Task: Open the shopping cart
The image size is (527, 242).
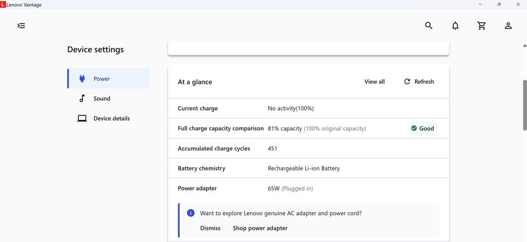Action: [x=482, y=25]
